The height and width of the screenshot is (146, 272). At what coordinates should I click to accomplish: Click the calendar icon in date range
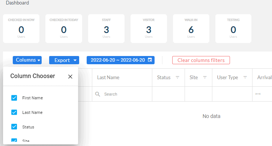pos(150,60)
